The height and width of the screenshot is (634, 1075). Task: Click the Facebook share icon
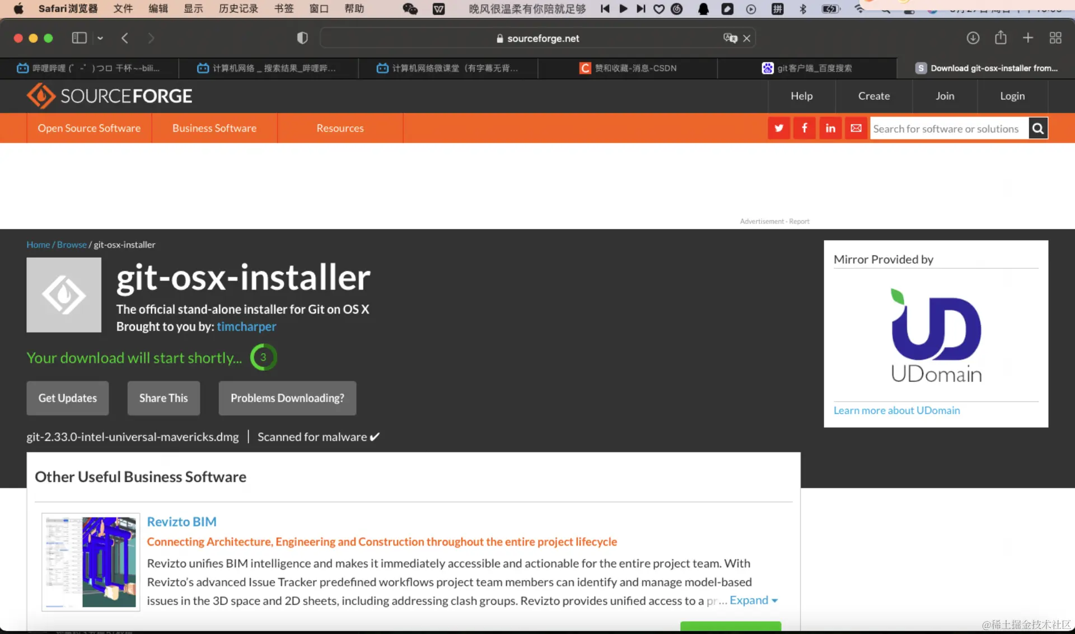coord(805,128)
